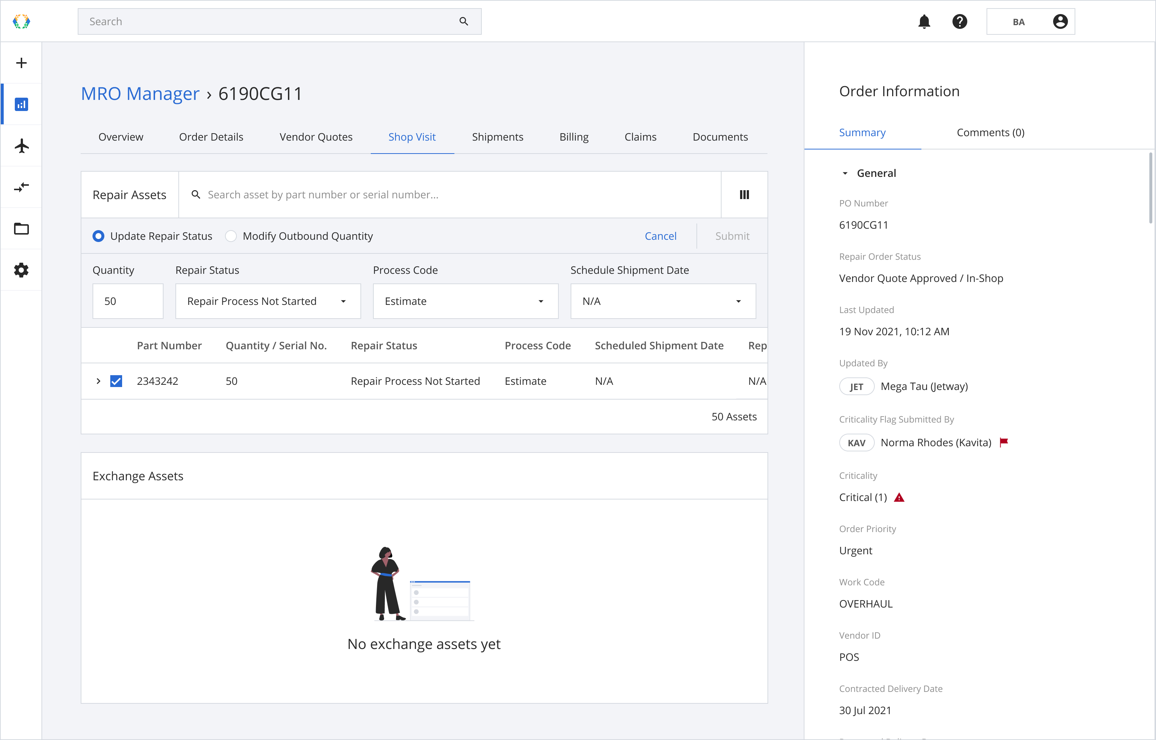Go to MRO Manager breadcrumb link
This screenshot has height=740, width=1156.
[x=140, y=93]
